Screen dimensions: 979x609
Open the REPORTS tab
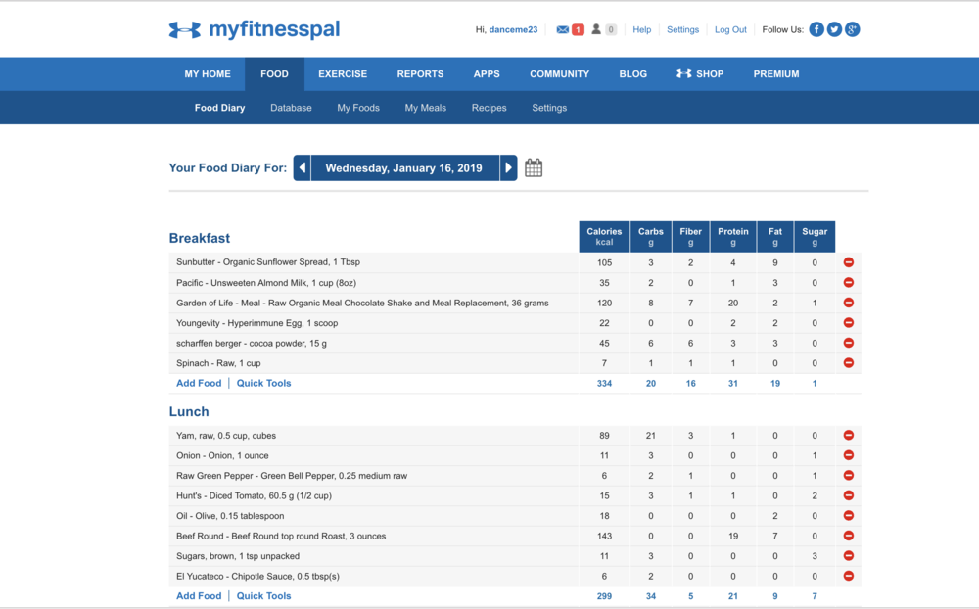click(420, 73)
